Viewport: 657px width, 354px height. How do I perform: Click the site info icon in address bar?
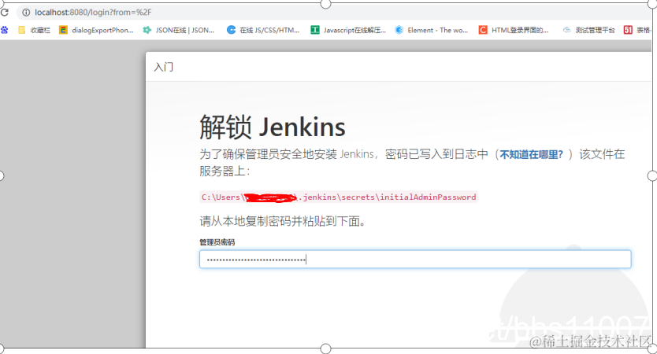(26, 13)
